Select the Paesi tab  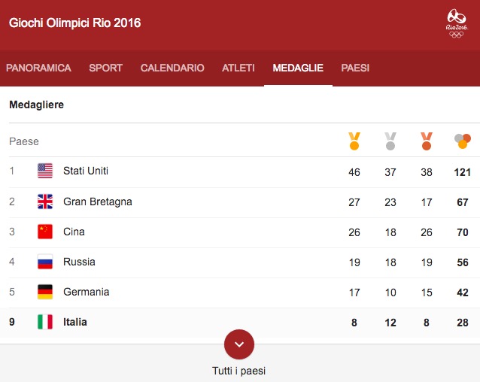click(x=355, y=68)
